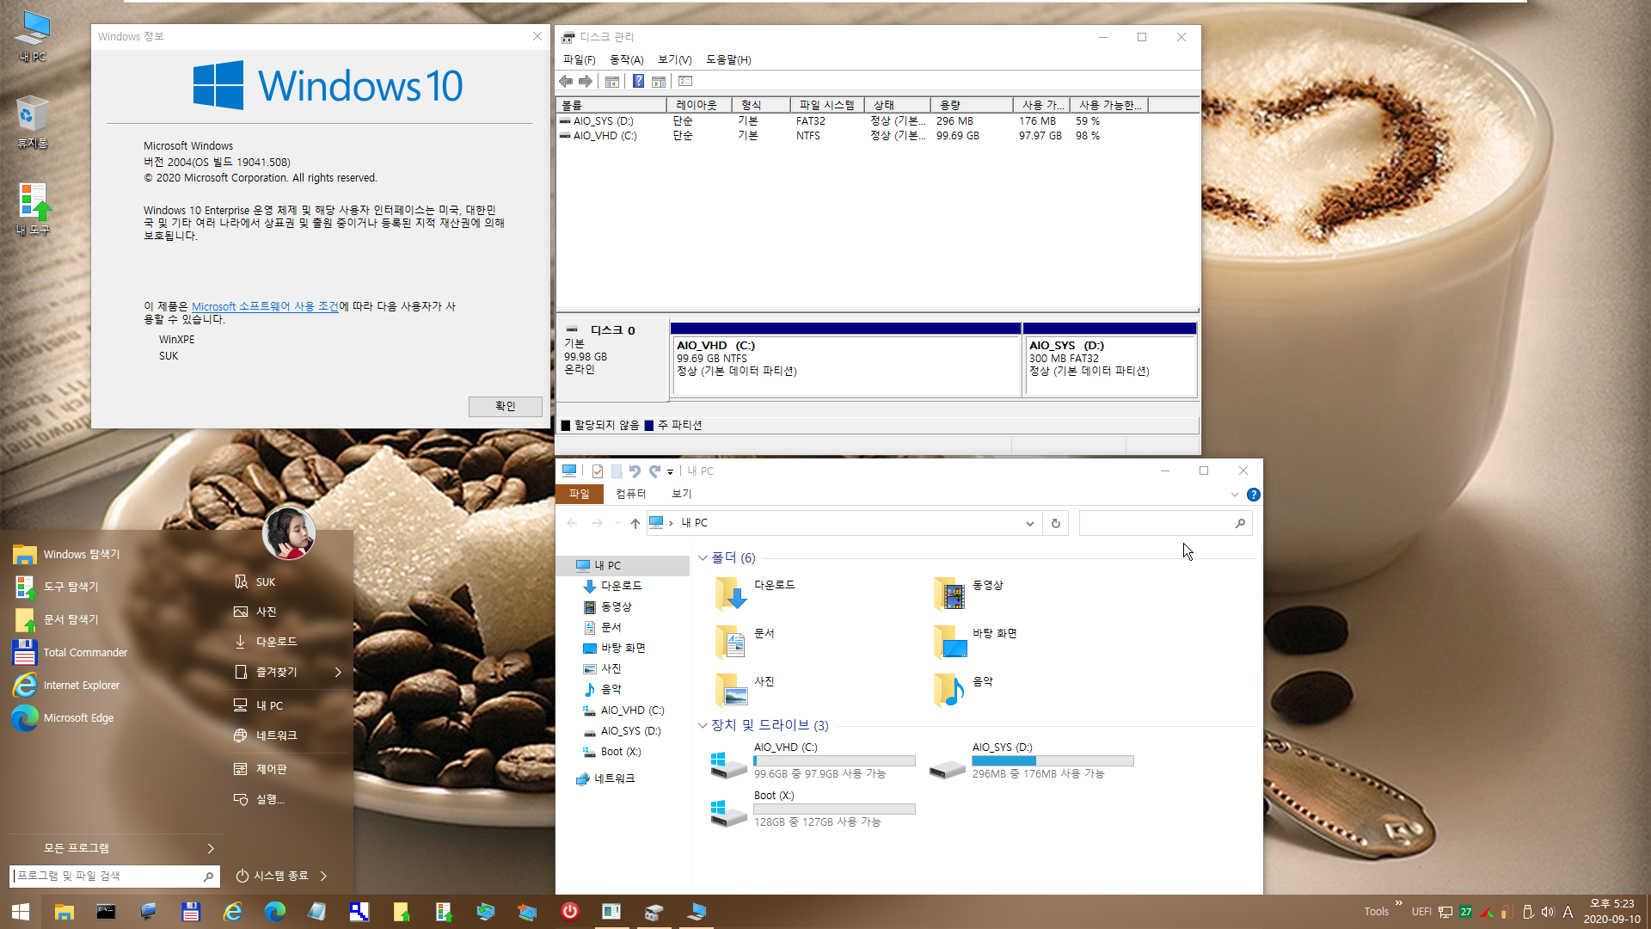Open 제어판 from start menu
Screen dimensions: 1651x929
(271, 769)
